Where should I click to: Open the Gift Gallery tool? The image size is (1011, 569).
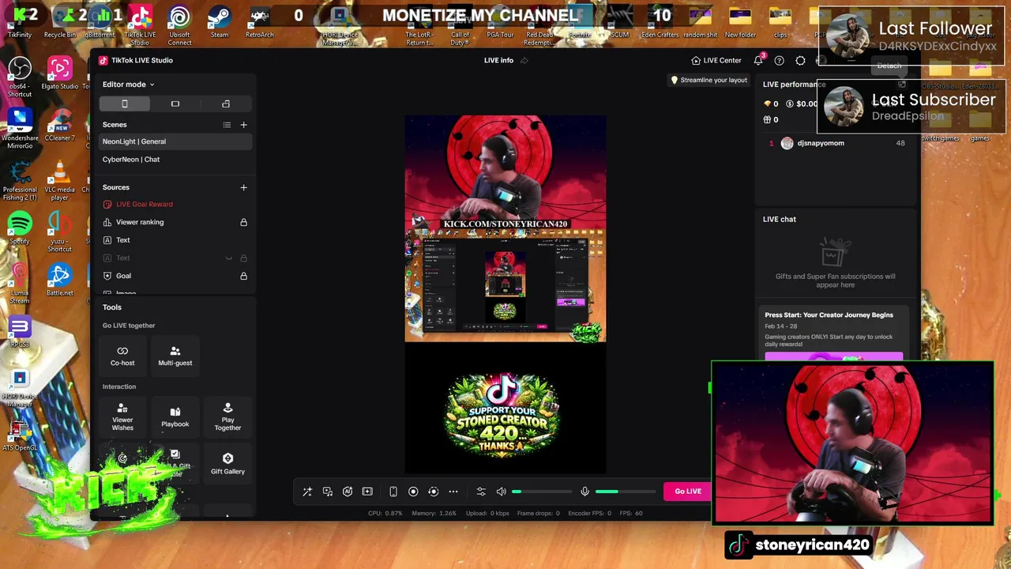[x=227, y=464]
